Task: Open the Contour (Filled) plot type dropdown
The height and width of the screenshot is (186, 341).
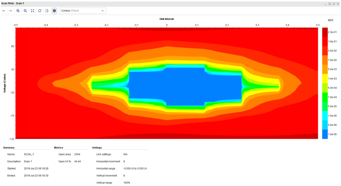Action: click(x=83, y=11)
